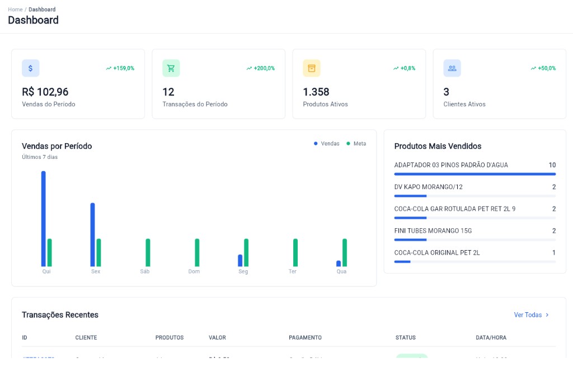This screenshot has width=573, height=367.
Task: Click the people icon for active clients
Action: click(452, 68)
